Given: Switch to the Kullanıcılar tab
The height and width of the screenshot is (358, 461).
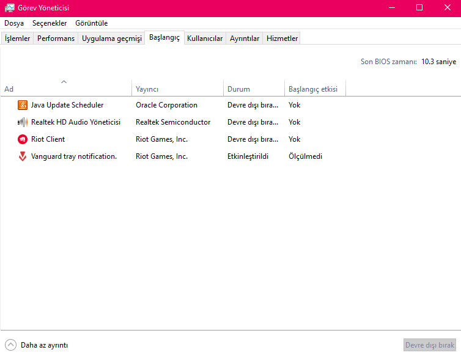Looking at the screenshot, I should (x=205, y=38).
